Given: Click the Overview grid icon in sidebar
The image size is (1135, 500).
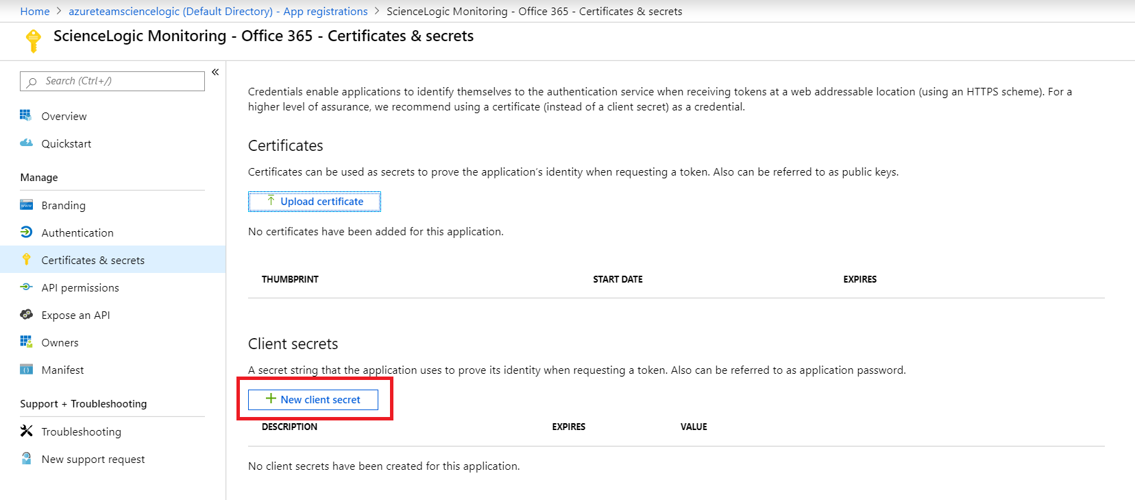Looking at the screenshot, I should pos(26,116).
